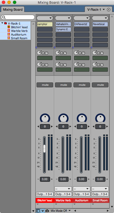Click pan left arrow on Bitchin' lead
This screenshot has height=213, width=114.
[38, 127]
